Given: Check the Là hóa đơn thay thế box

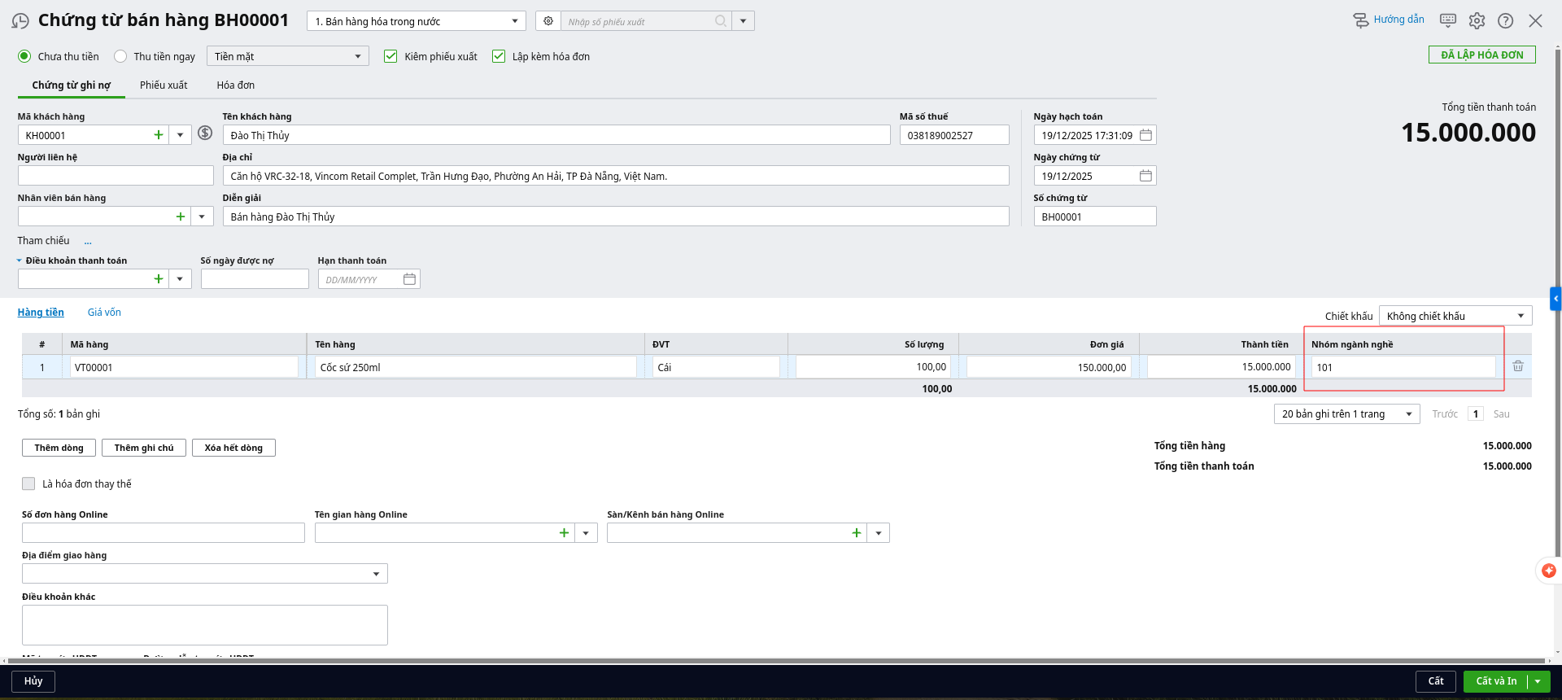Looking at the screenshot, I should (x=28, y=483).
